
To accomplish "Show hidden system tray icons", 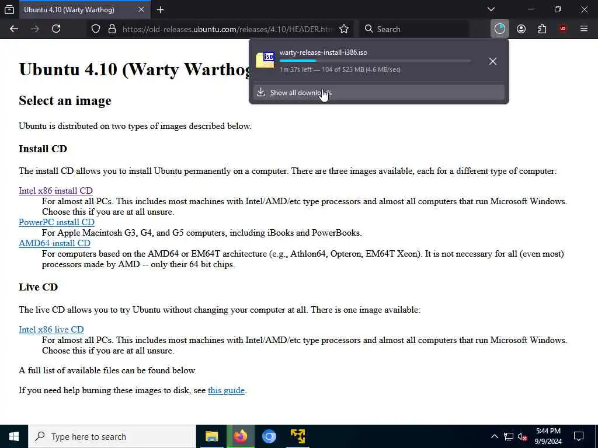I will (x=494, y=436).
